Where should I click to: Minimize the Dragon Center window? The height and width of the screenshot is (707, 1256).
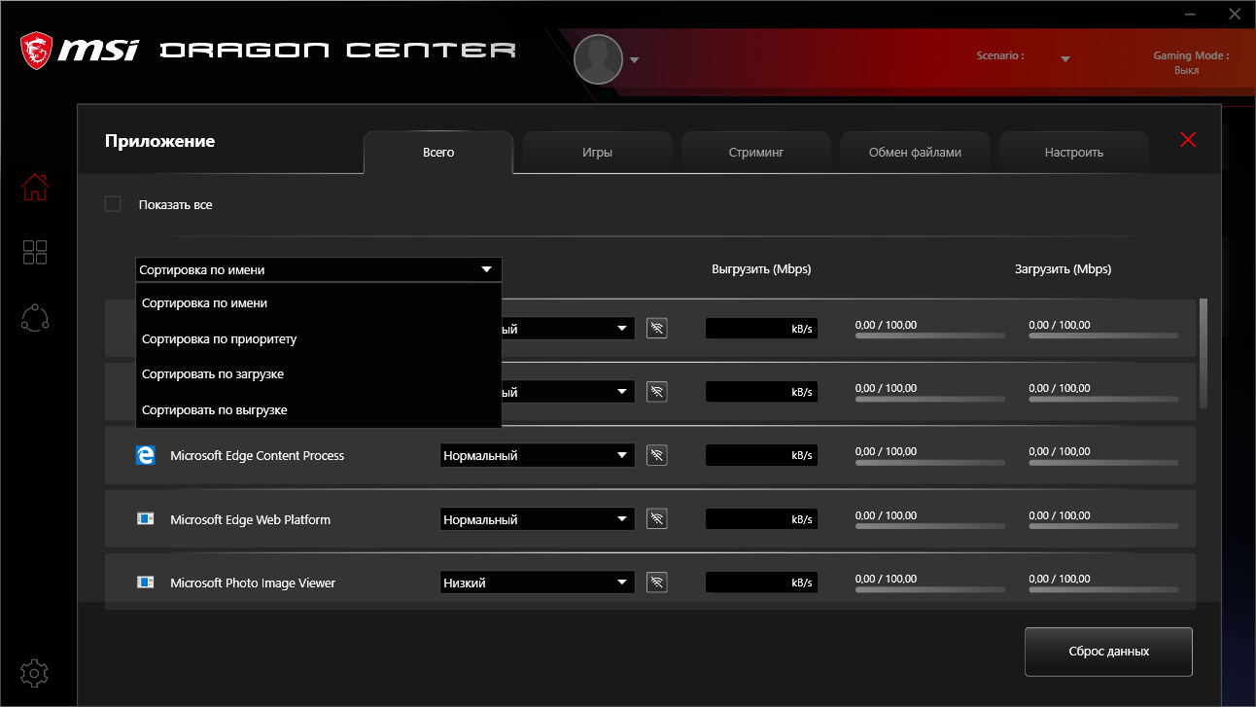(1190, 14)
